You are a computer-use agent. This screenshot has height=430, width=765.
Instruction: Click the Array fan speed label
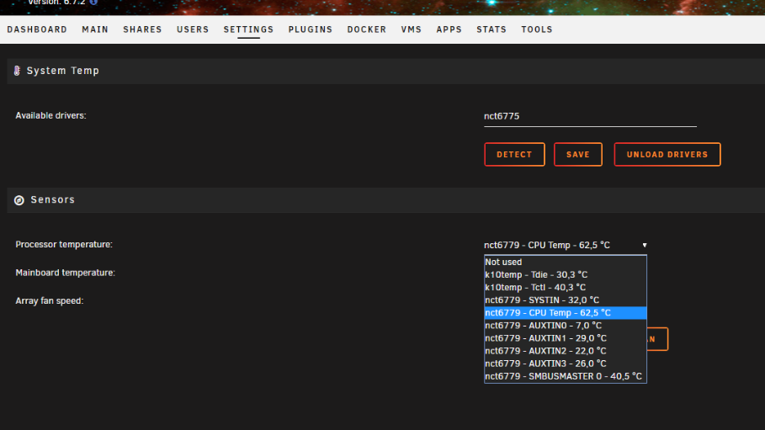(50, 301)
